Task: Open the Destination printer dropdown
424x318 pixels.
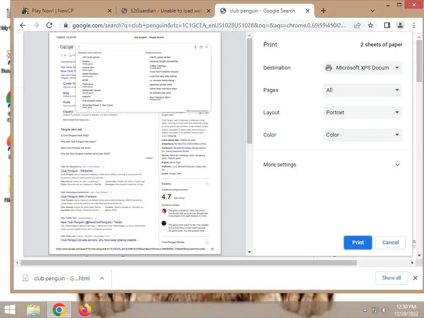Action: pyautogui.click(x=362, y=68)
